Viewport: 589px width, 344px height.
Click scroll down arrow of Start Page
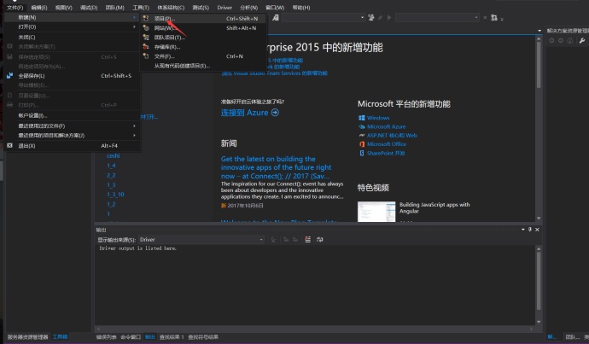click(x=539, y=219)
